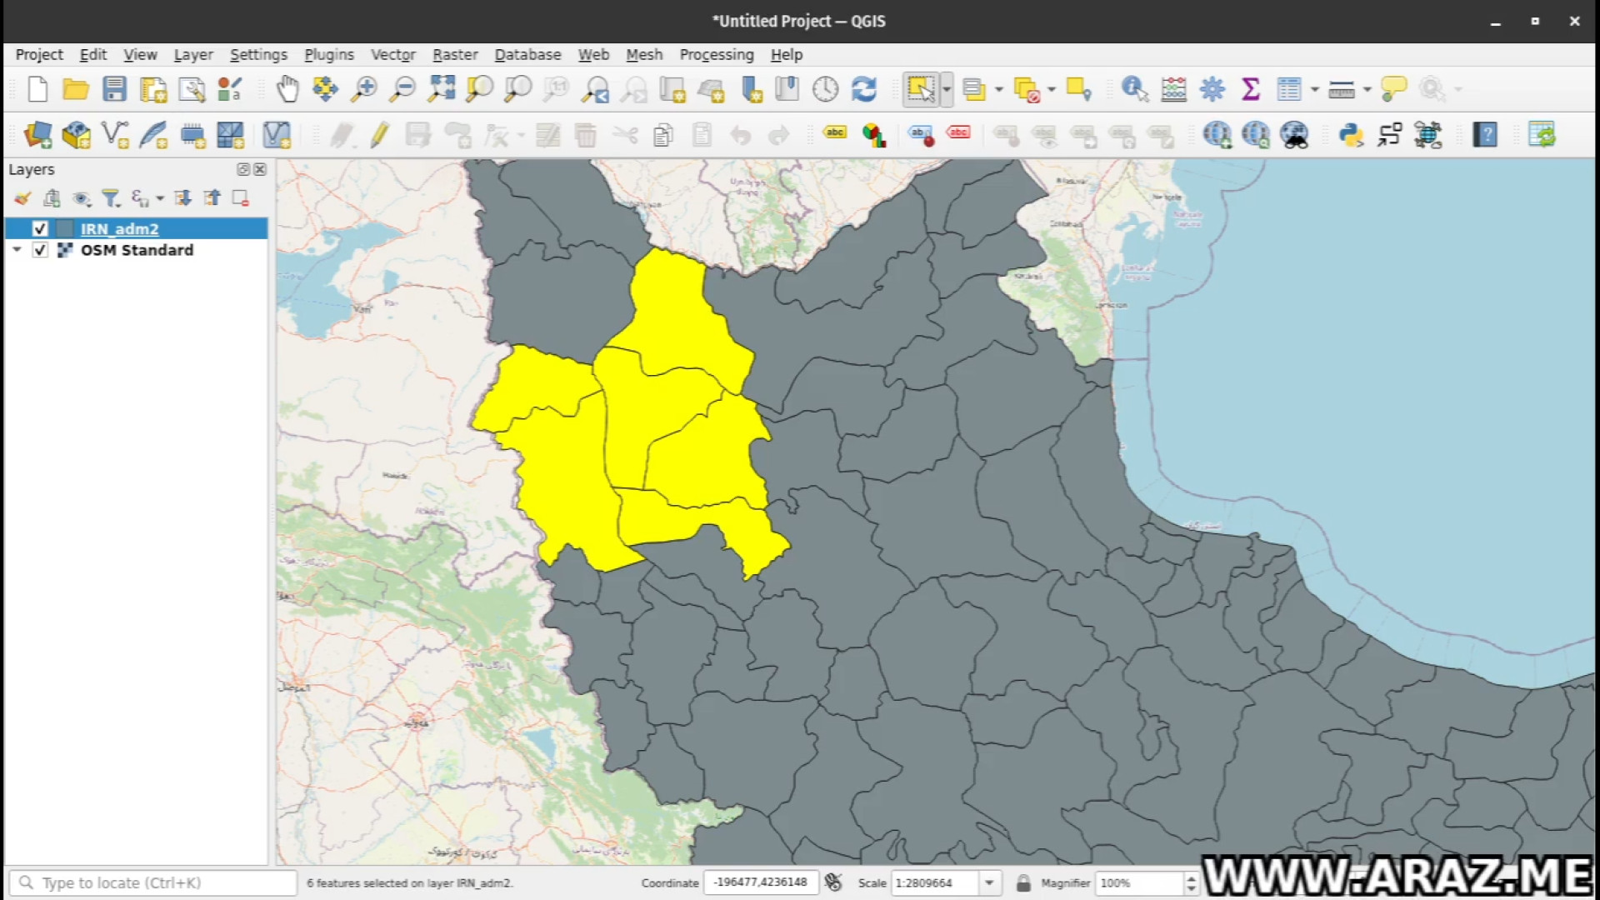The image size is (1600, 900).
Task: Open the Python Console icon
Action: [x=1350, y=135]
